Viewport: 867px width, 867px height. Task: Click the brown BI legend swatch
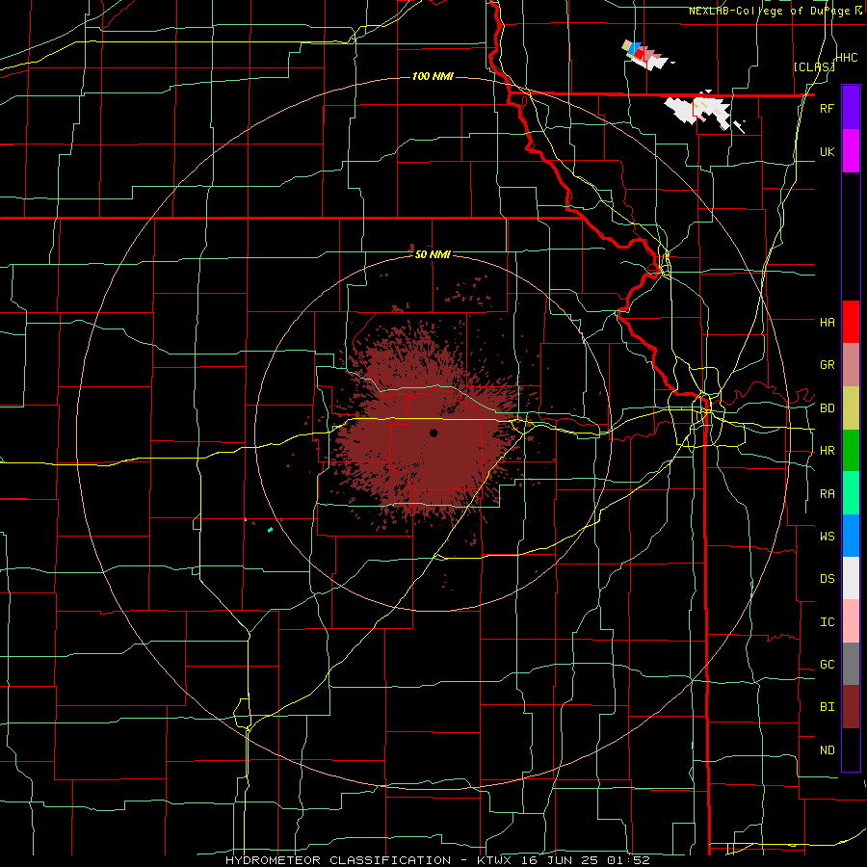[x=851, y=707]
